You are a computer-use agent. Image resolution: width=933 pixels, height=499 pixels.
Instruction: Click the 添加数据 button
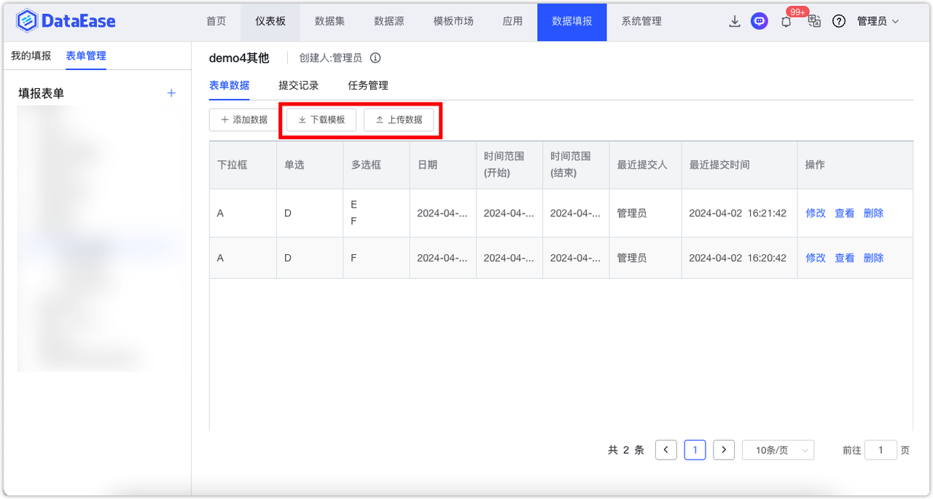pos(243,119)
